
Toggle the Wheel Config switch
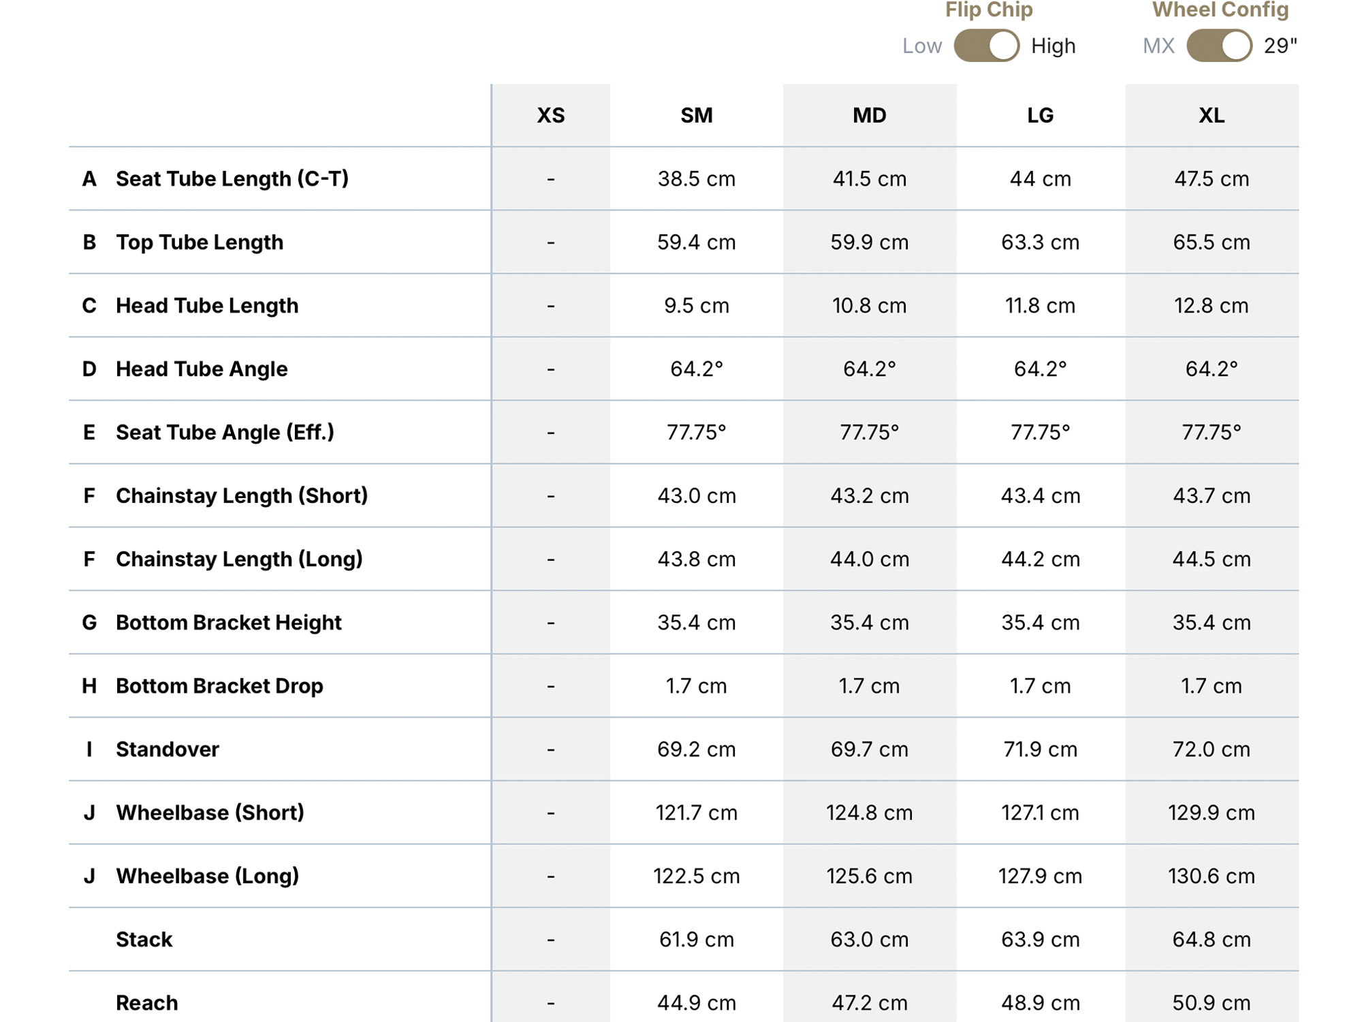[1219, 46]
